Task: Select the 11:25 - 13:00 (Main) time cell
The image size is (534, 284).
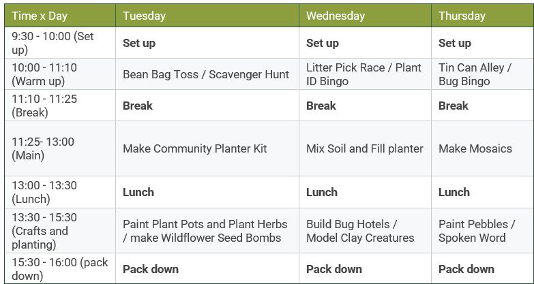Action: [42, 148]
